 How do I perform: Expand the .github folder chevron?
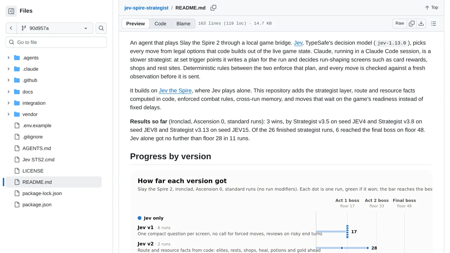coord(8,80)
